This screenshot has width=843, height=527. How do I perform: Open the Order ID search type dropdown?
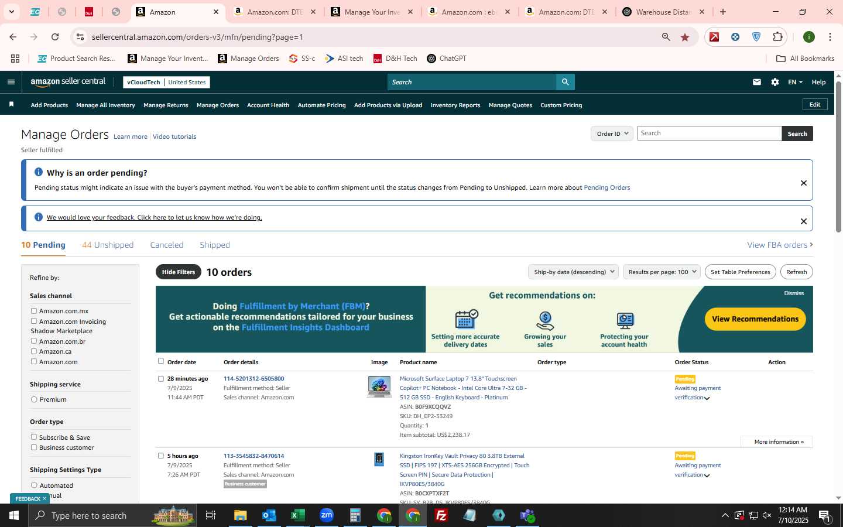click(612, 134)
